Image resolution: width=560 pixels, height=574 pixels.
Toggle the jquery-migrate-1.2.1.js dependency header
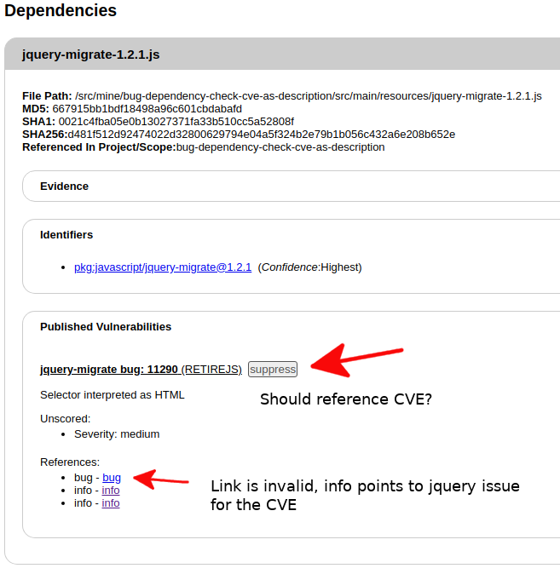click(90, 55)
